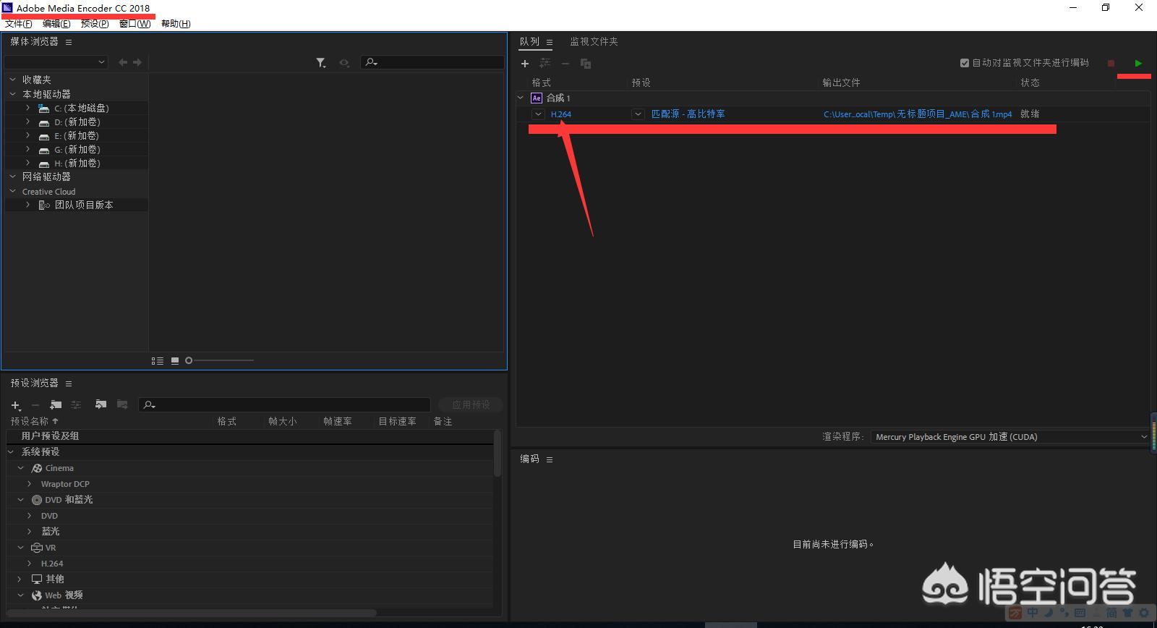
Task: Open the 编辑(E) menu
Action: coord(56,24)
